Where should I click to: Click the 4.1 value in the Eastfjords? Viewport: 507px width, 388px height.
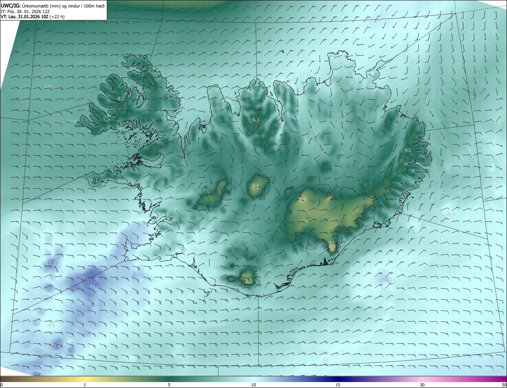(x=408, y=150)
